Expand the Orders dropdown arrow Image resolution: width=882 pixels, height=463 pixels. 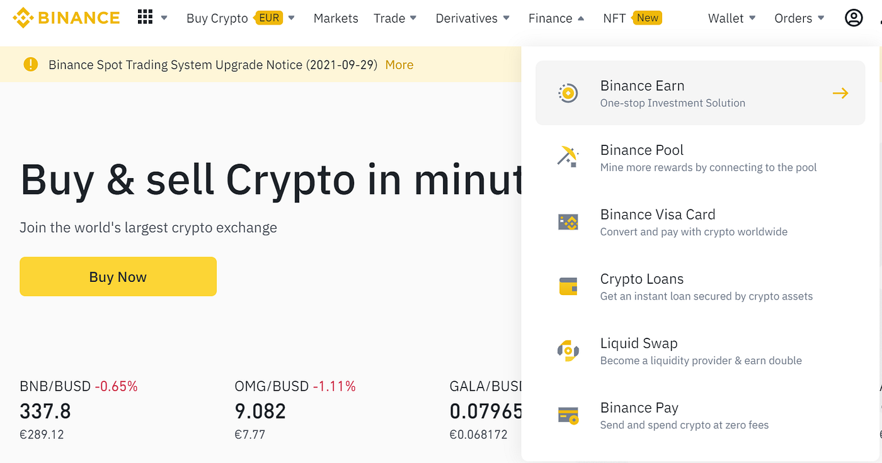[x=821, y=18]
